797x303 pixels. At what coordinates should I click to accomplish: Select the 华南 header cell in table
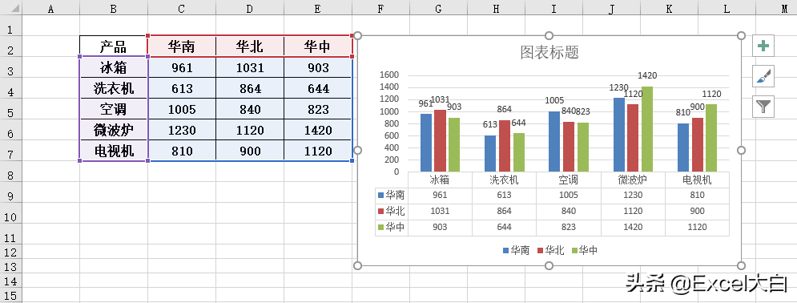click(x=182, y=46)
